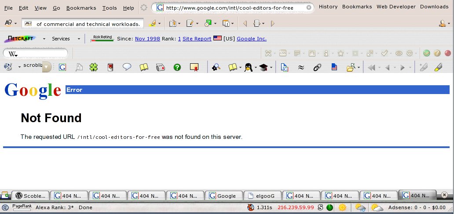Click the chain link icon

pyautogui.click(x=317, y=67)
